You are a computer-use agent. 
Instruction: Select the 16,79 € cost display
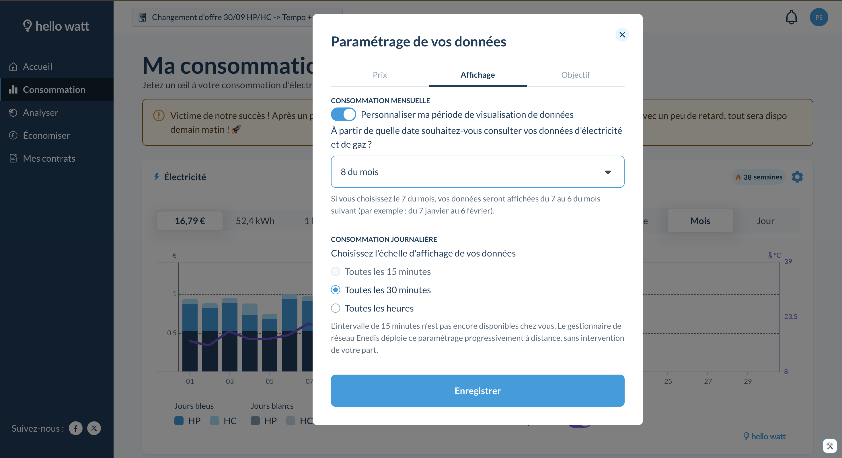[x=190, y=221]
